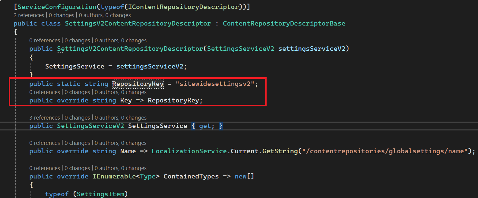Click the IEnumerable<Type> return type

(x=126, y=176)
